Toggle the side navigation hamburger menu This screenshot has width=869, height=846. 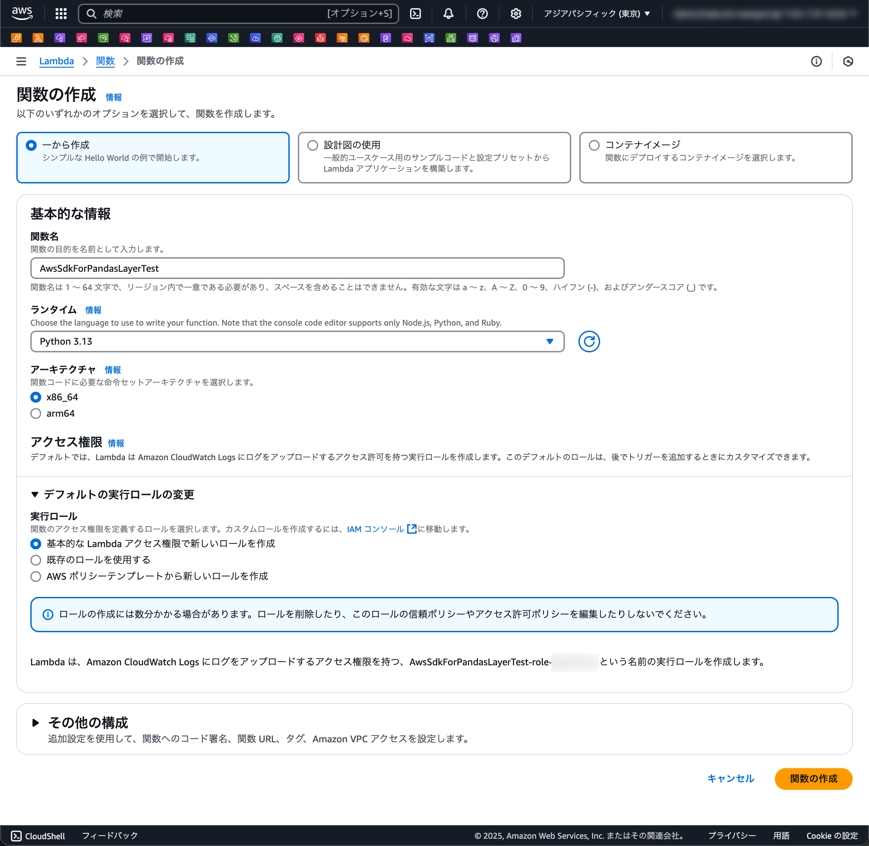pyautogui.click(x=21, y=61)
